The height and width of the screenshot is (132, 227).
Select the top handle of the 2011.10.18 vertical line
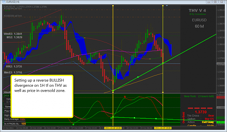[x=113, y=6]
